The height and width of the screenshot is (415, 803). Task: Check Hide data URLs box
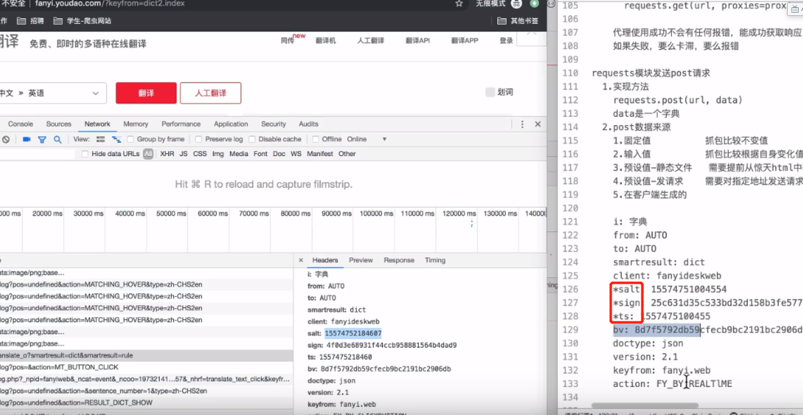(85, 154)
